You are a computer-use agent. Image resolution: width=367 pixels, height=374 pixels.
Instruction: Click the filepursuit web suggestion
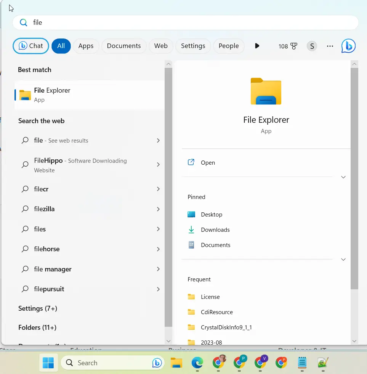90,289
